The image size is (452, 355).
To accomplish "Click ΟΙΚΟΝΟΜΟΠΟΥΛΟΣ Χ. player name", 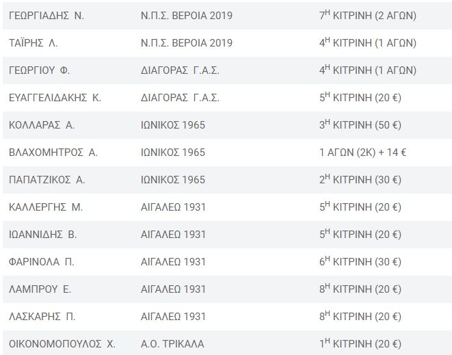I will (62, 344).
